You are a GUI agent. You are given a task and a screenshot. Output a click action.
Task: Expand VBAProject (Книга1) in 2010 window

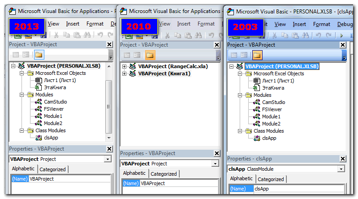coord(124,74)
